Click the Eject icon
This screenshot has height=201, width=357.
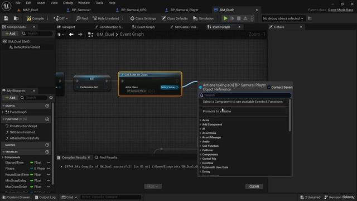245,18
